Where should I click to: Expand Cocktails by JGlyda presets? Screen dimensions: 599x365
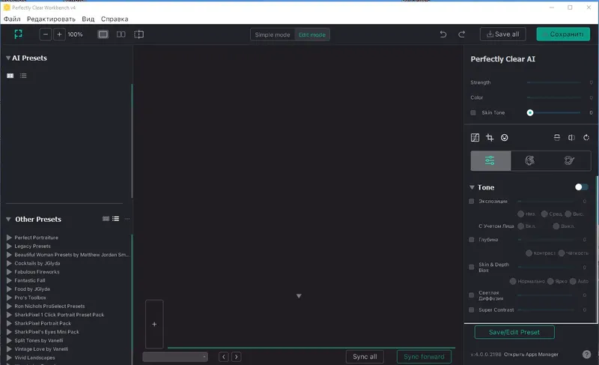point(9,263)
